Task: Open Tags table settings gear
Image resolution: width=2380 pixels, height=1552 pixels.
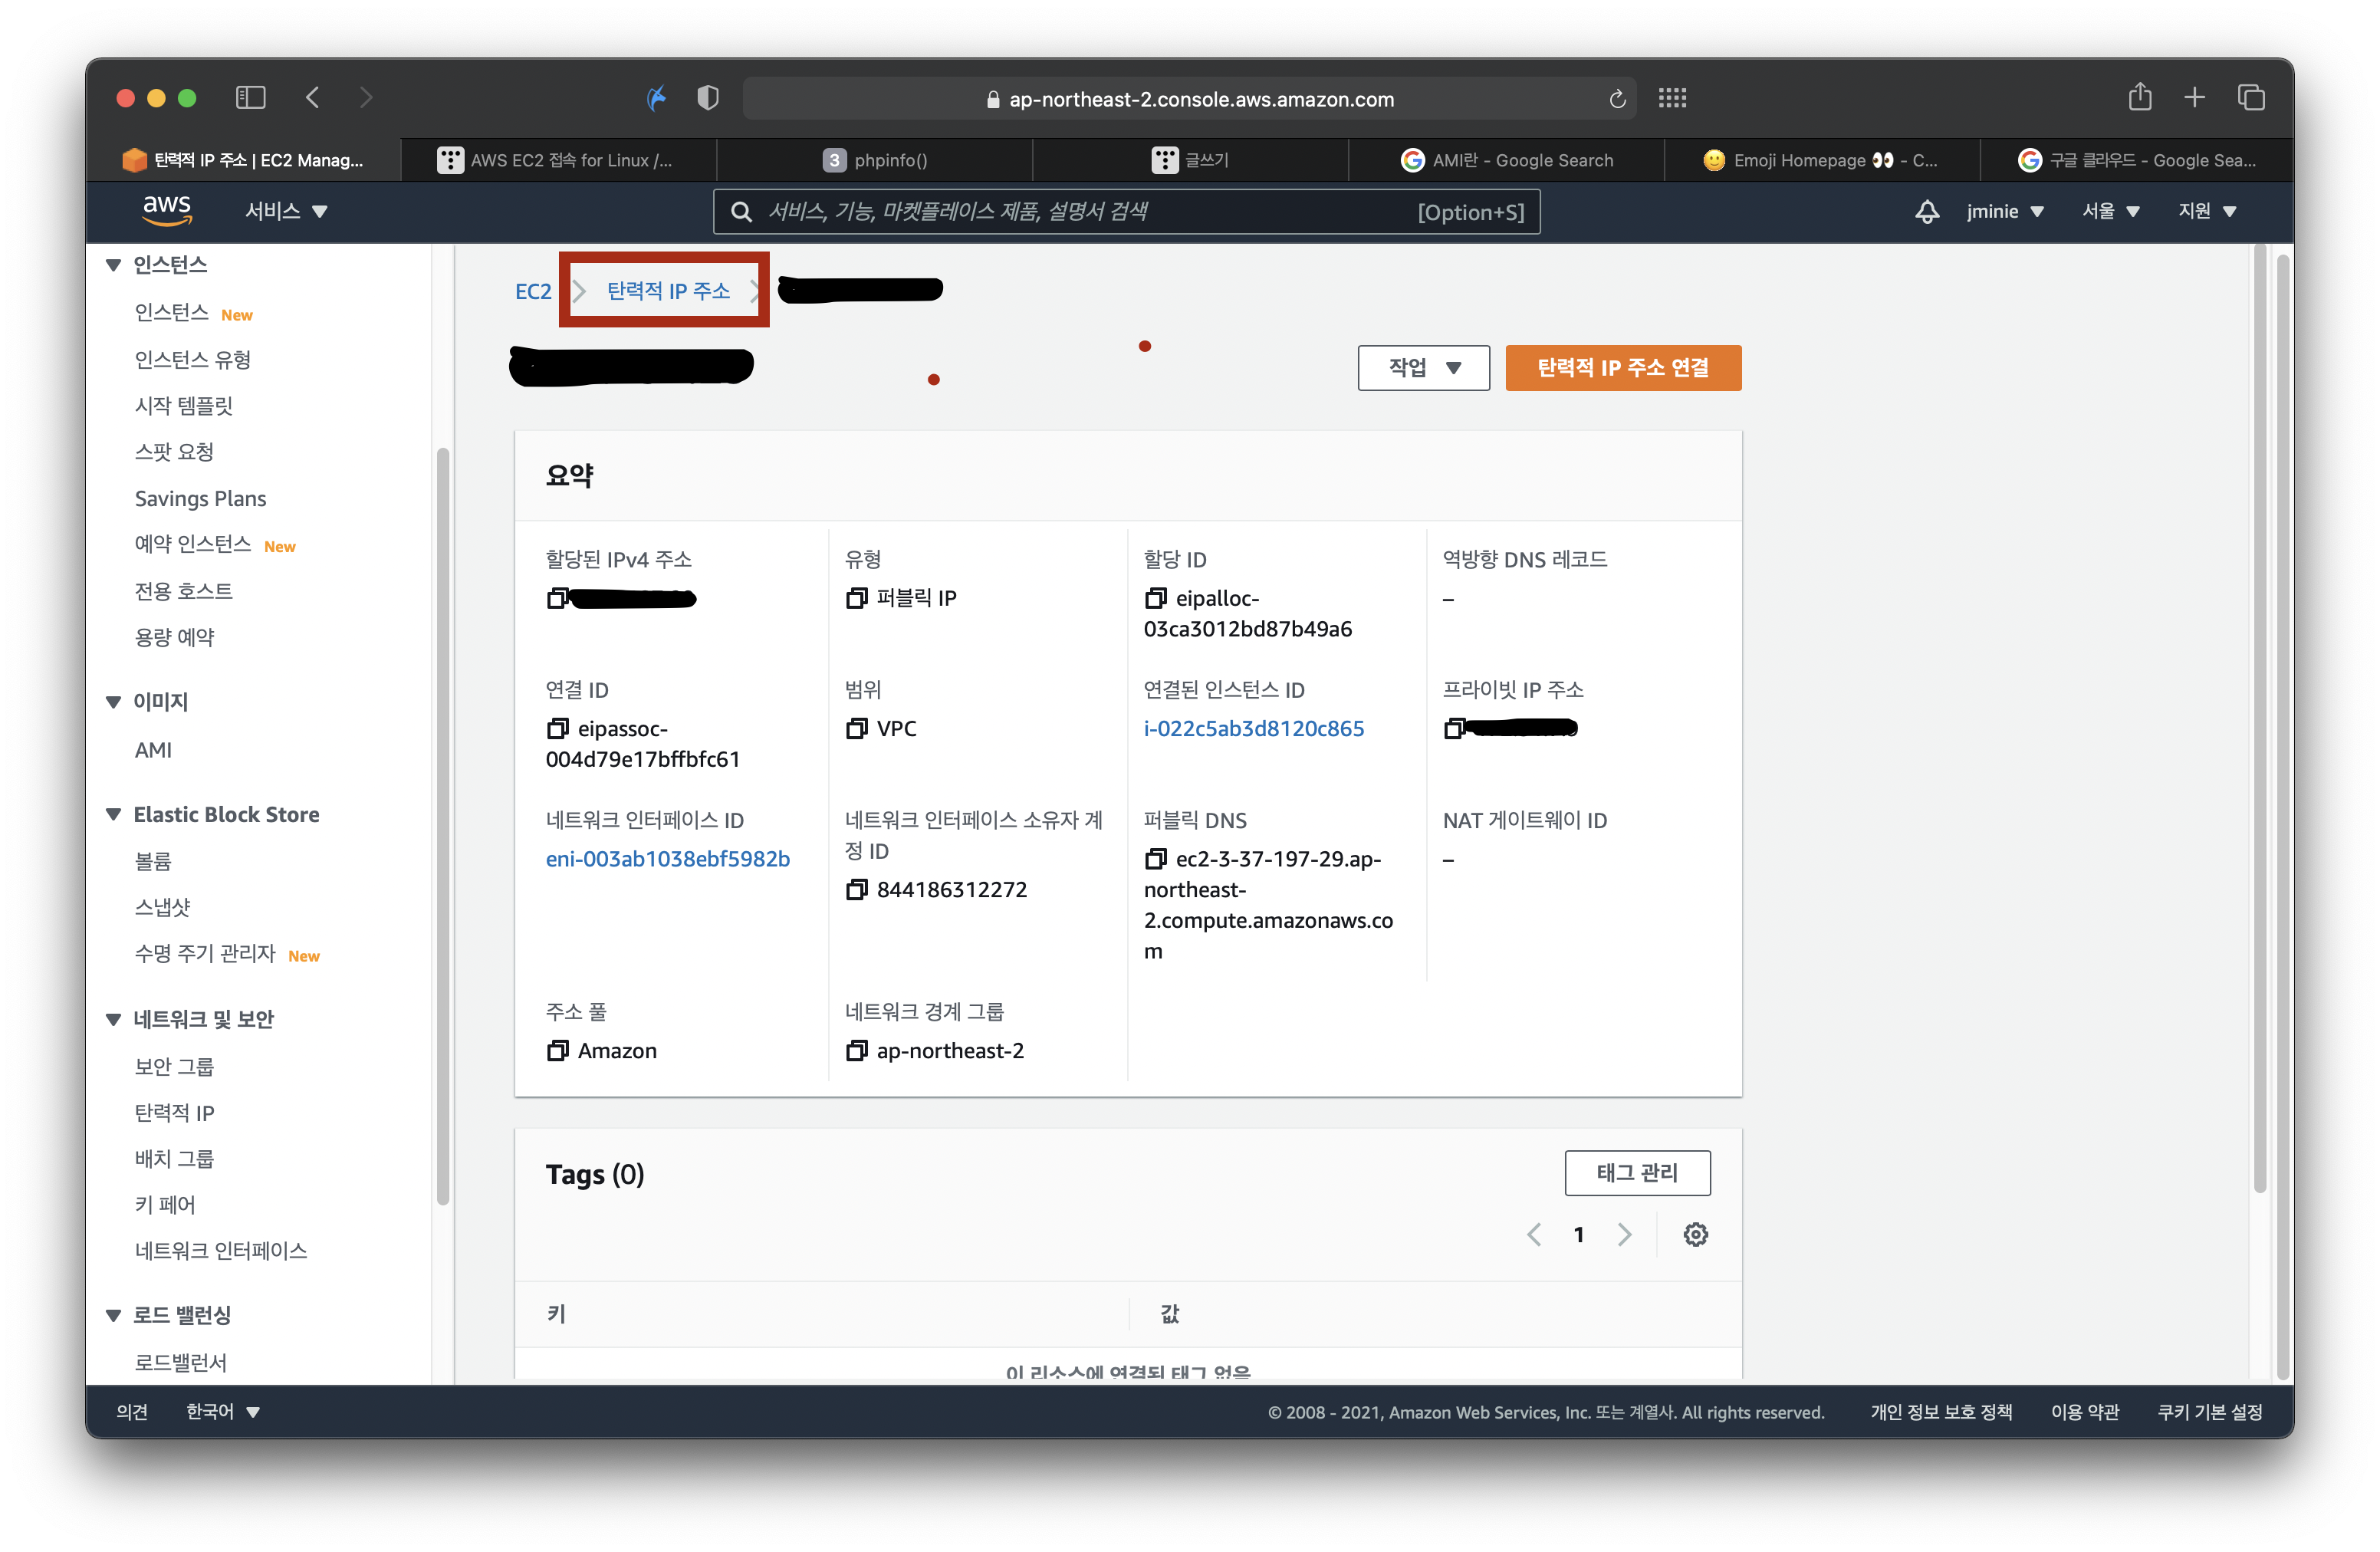Action: [x=1695, y=1234]
